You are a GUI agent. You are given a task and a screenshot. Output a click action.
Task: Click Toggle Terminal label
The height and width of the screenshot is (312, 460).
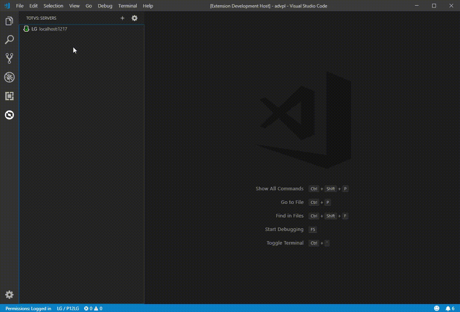click(x=285, y=243)
